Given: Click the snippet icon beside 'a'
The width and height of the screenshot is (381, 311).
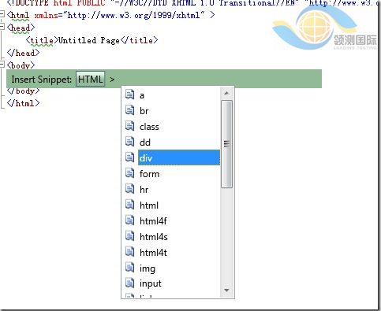Looking at the screenshot, I should tap(129, 94).
